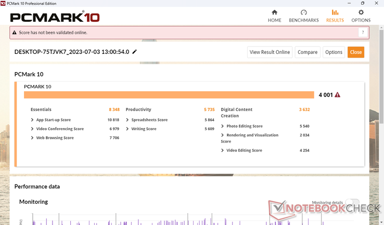Open the Options tab with gear icon
Viewport: 384px width, 225px height.
361,16
